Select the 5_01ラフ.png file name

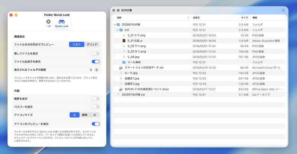coord(136,35)
